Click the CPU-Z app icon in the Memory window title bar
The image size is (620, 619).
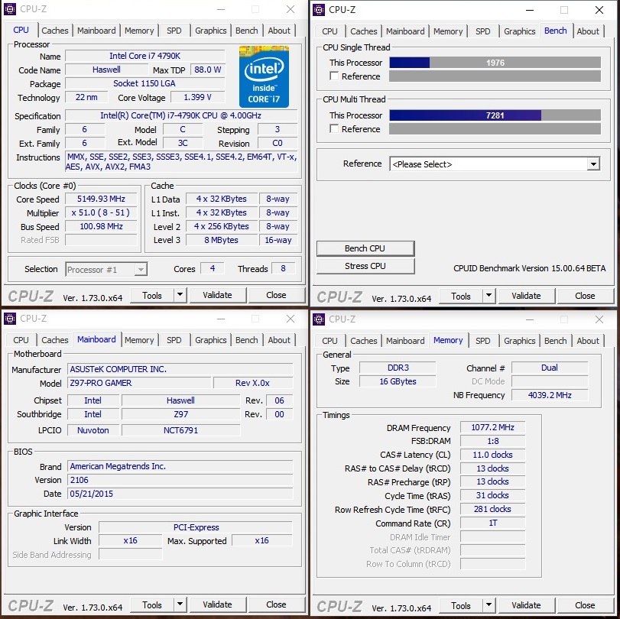tap(319, 319)
